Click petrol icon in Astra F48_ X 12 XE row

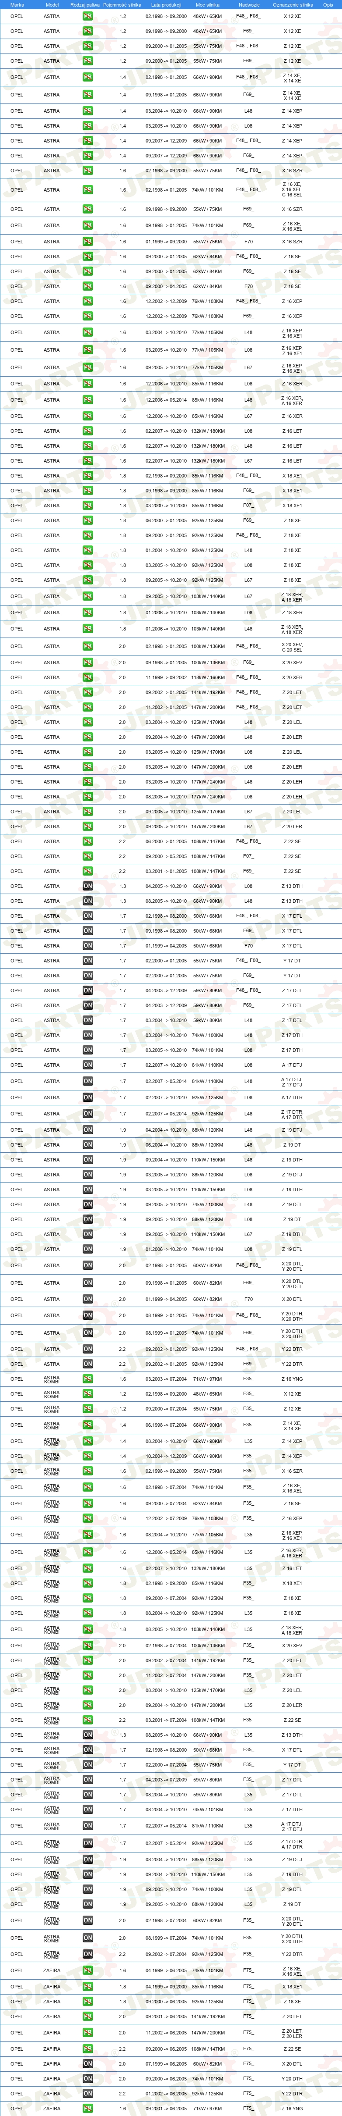point(88,16)
